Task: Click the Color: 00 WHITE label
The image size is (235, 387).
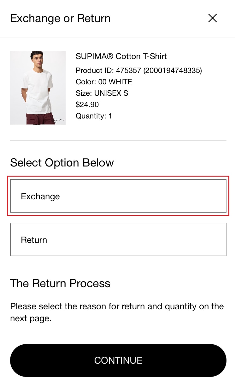Action: coord(104,82)
